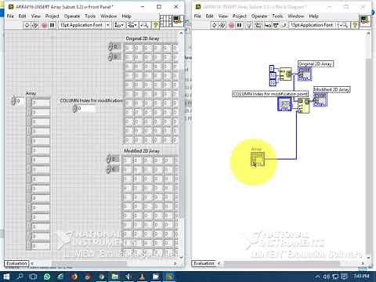
Task: Select Insert Into Array function node
Action: pos(304,106)
